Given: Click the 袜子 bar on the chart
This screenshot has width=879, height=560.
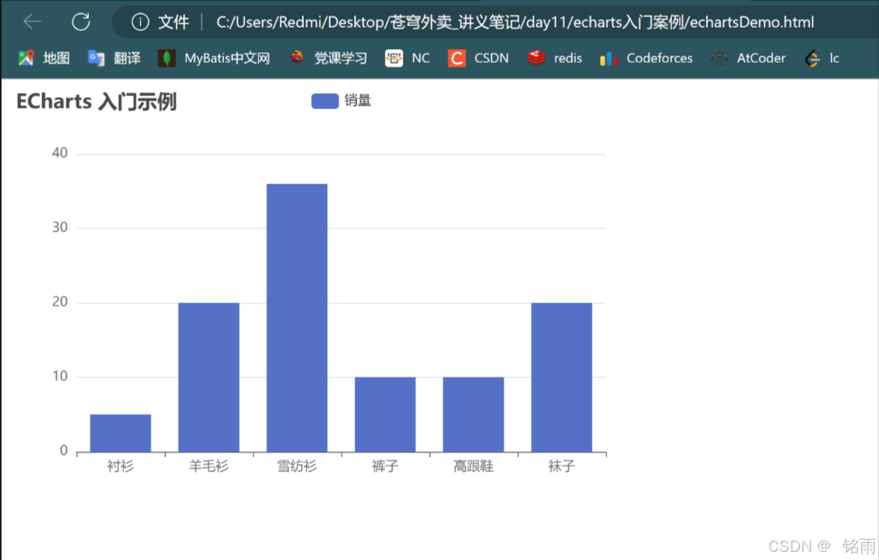Looking at the screenshot, I should click(561, 375).
